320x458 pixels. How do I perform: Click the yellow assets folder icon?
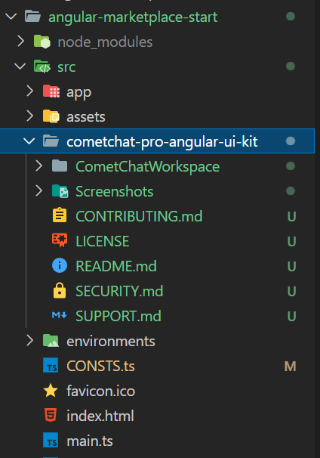51,116
